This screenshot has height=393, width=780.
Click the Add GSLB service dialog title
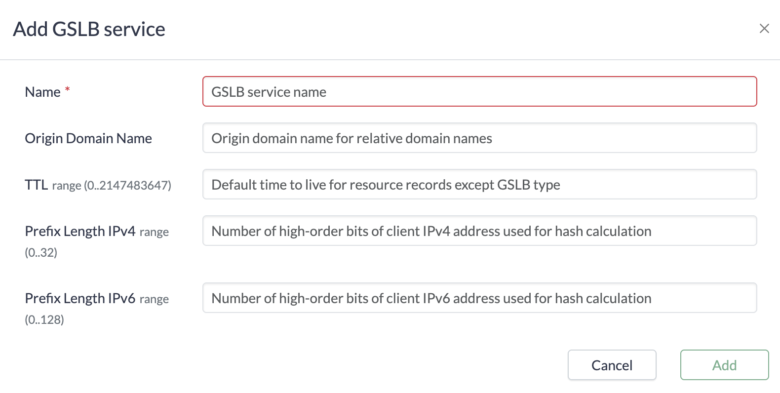click(89, 29)
